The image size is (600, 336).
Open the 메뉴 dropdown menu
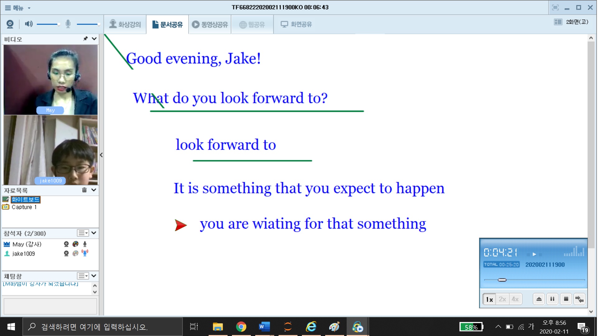tap(18, 8)
